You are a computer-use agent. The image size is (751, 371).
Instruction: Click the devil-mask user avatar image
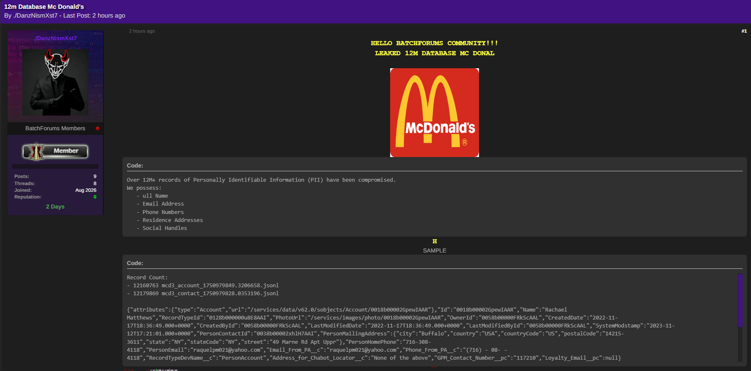[x=55, y=82]
